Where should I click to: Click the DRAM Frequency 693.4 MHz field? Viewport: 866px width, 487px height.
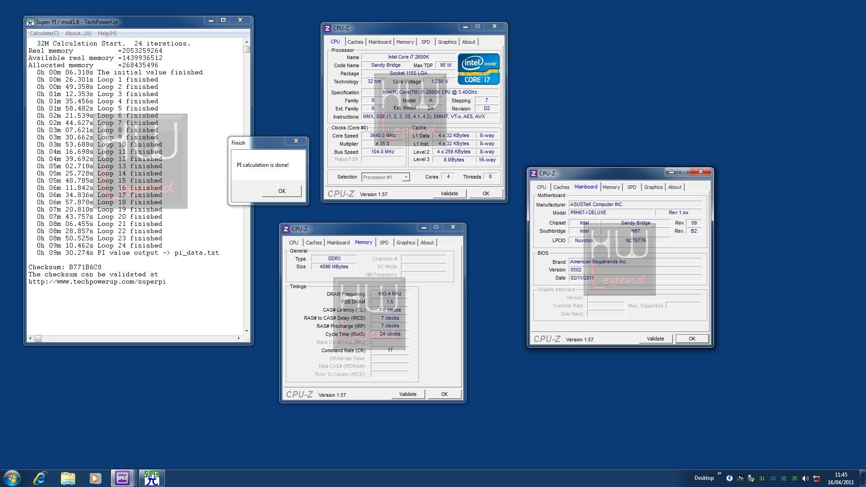[390, 294]
